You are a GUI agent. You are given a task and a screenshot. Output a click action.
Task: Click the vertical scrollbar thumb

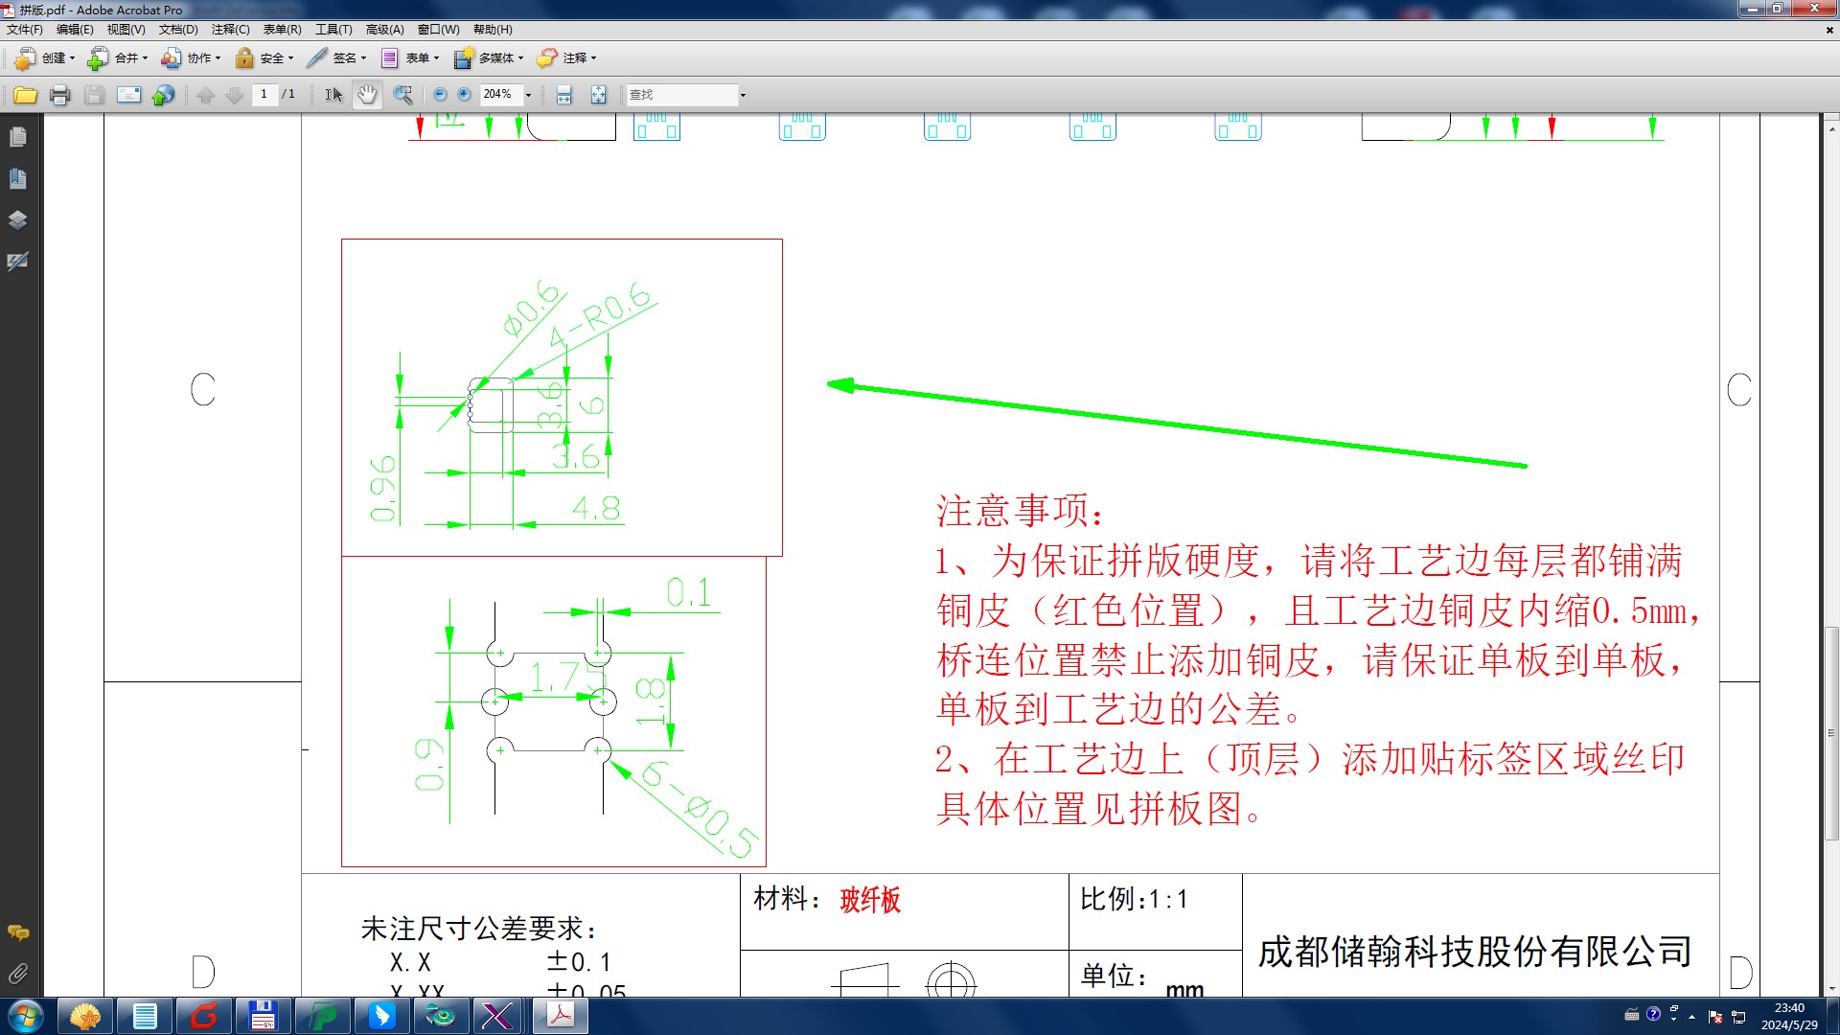1831,733
